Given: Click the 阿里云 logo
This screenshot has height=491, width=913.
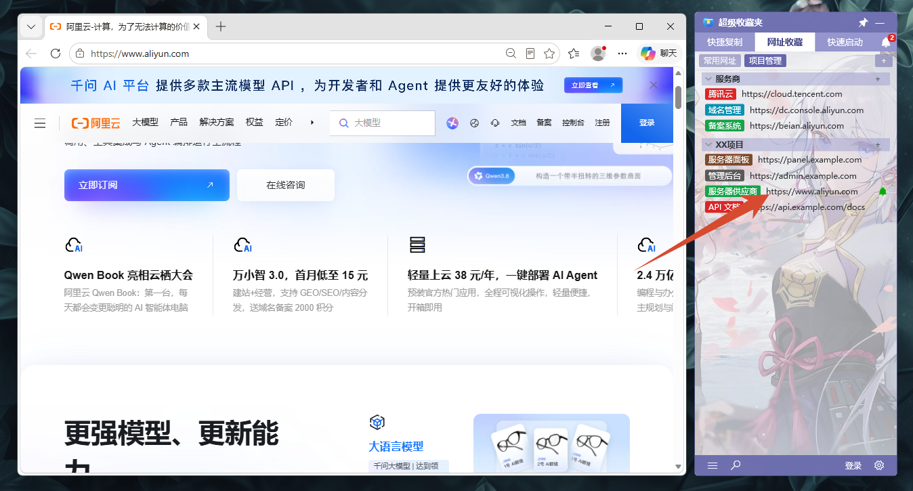Looking at the screenshot, I should pos(96,123).
